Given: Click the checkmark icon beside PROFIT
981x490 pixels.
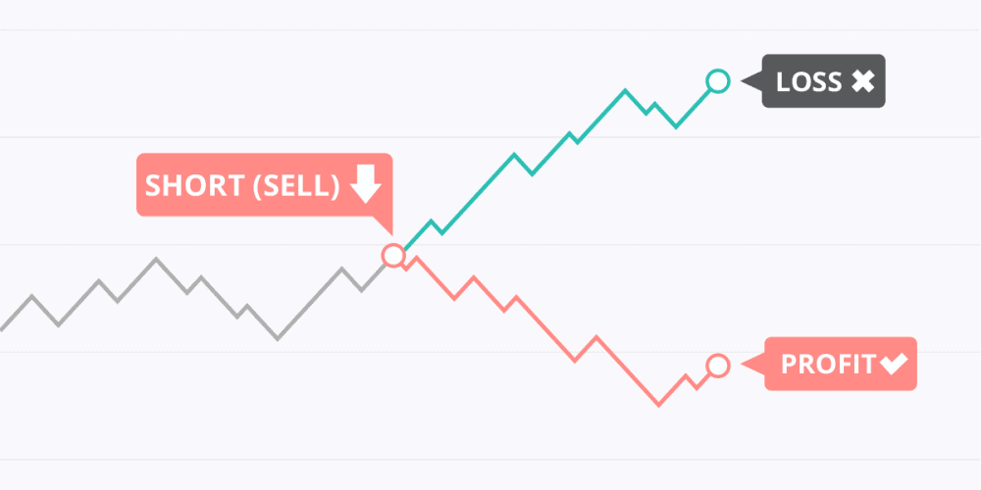Looking at the screenshot, I should (x=894, y=364).
